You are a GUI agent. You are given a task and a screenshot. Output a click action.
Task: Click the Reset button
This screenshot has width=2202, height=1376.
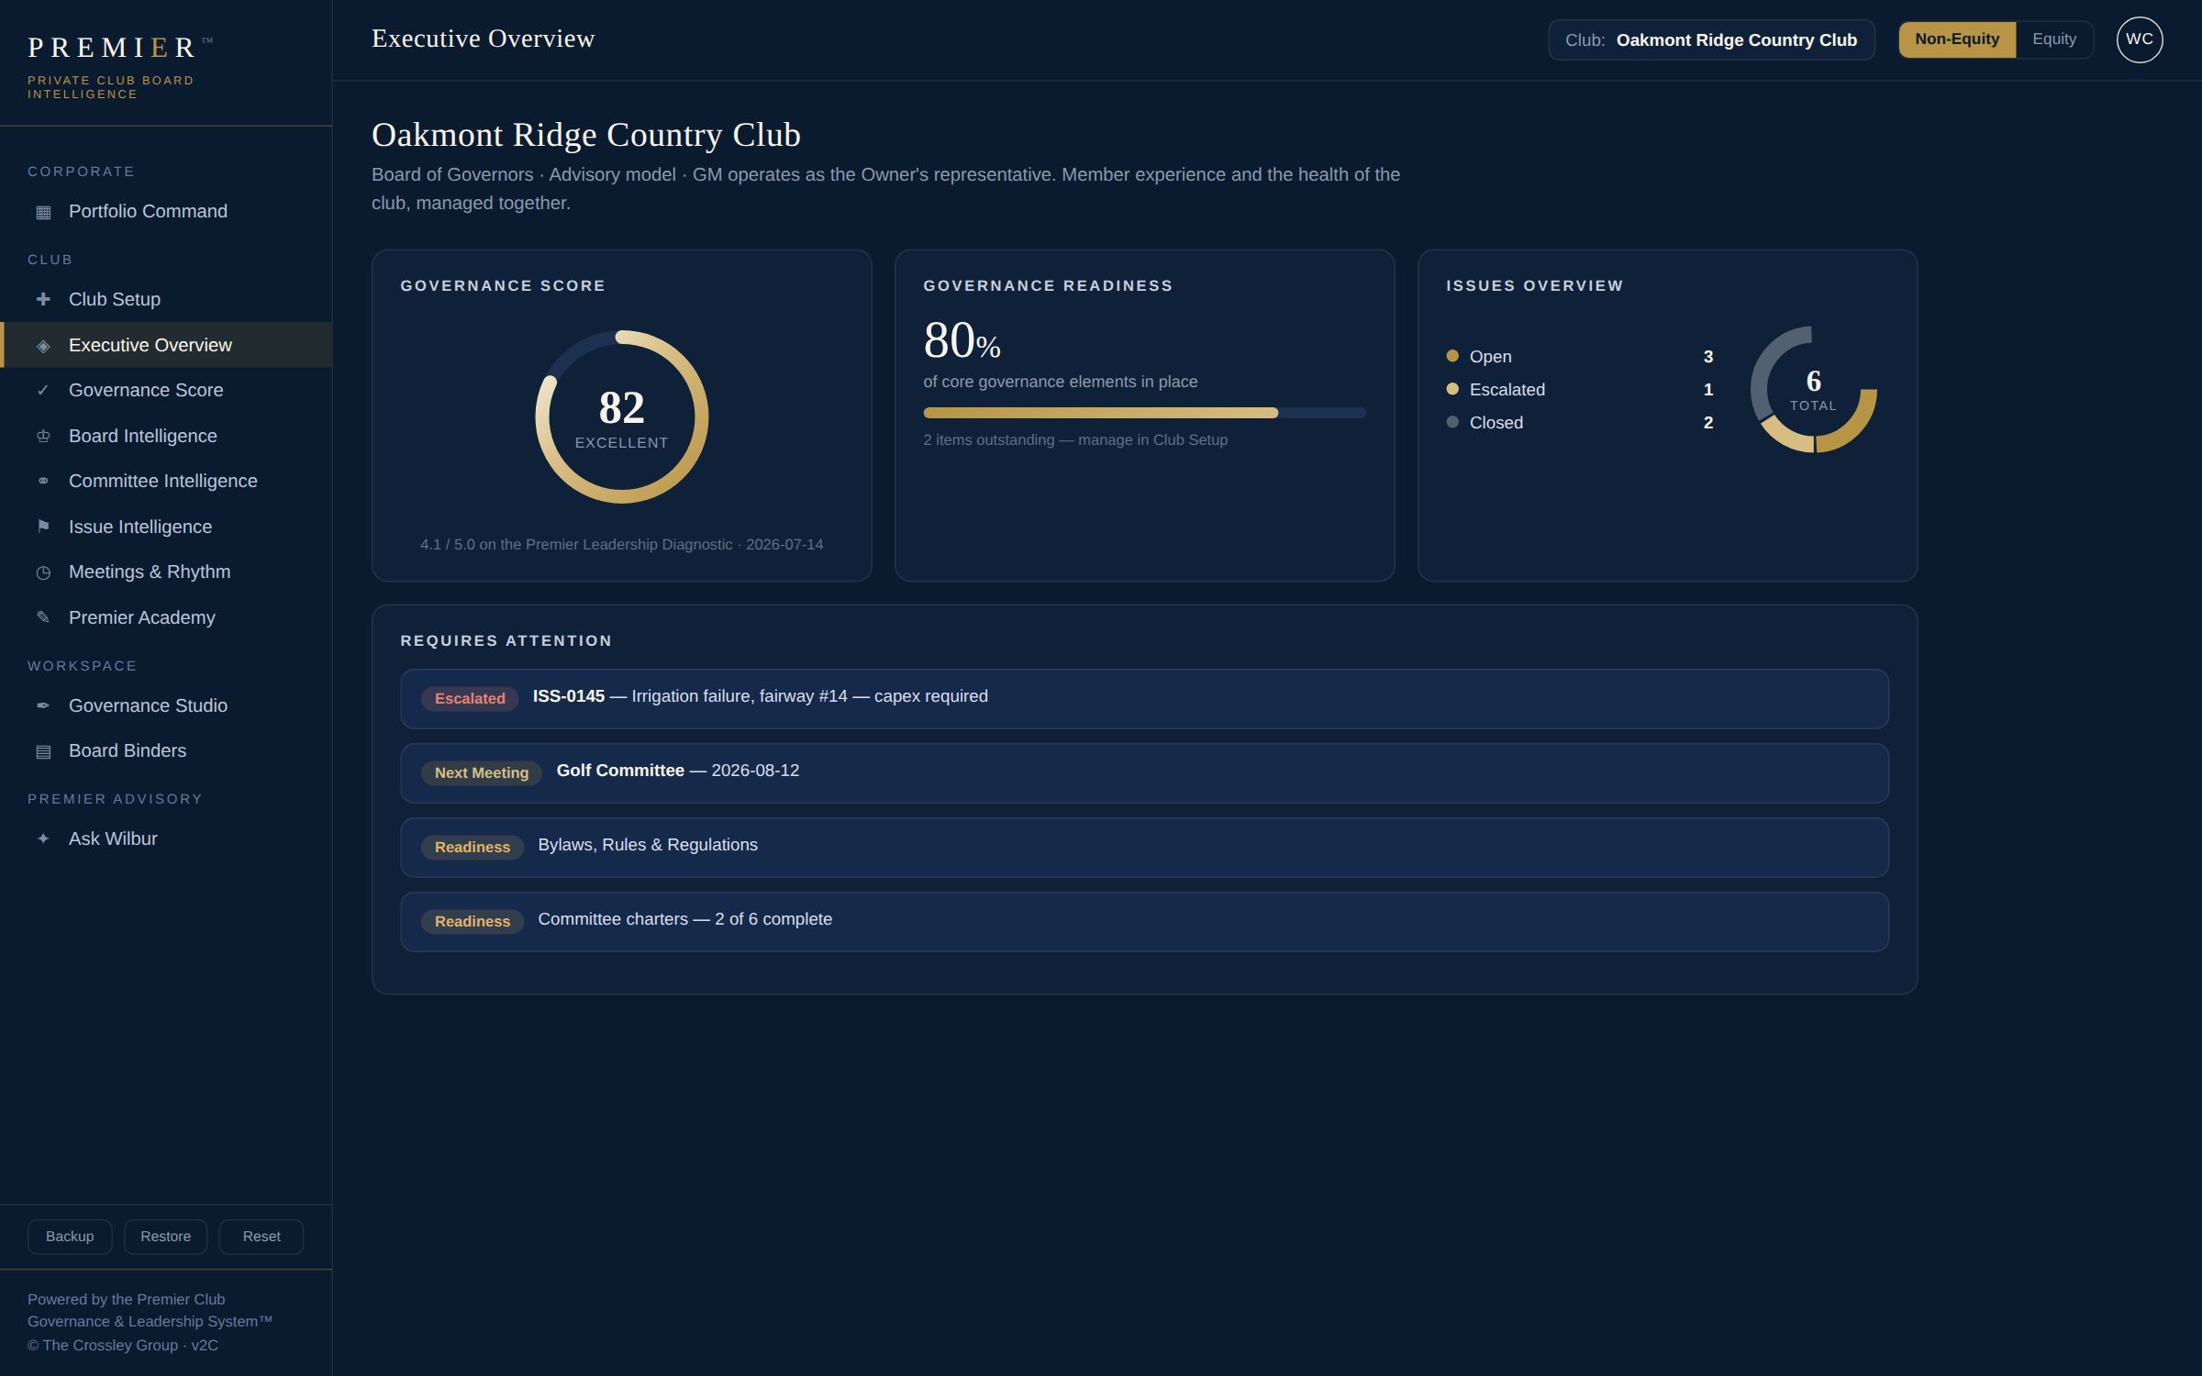(261, 1237)
